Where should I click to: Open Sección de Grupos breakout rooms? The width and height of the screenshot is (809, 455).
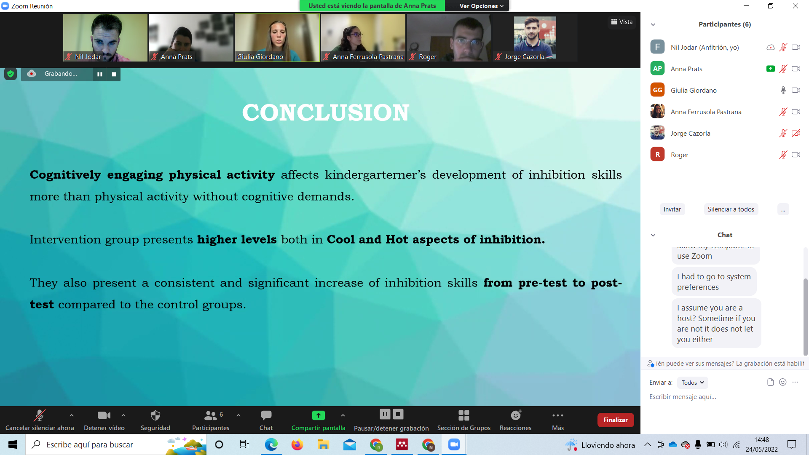[463, 416]
